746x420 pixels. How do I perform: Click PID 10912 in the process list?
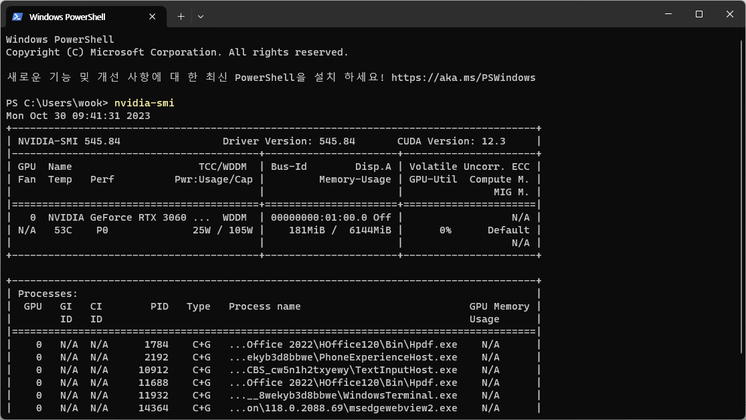(153, 371)
